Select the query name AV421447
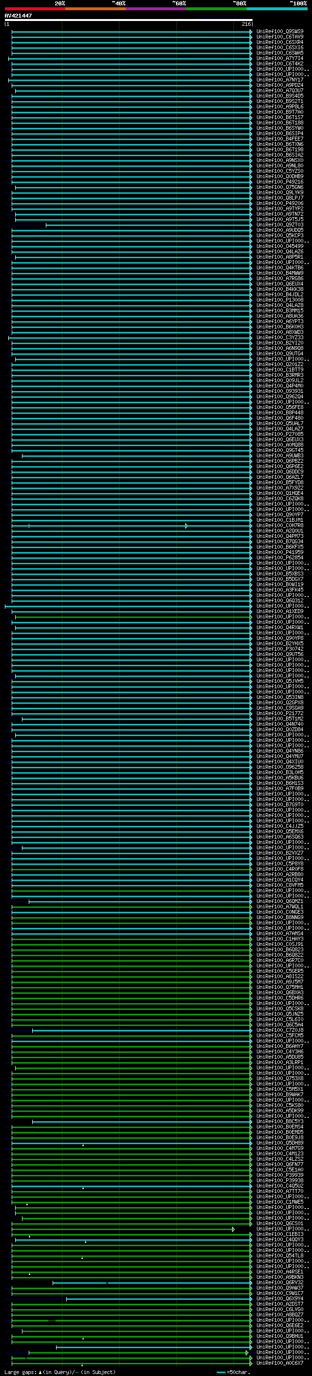The image size is (312, 1376). (x=18, y=16)
